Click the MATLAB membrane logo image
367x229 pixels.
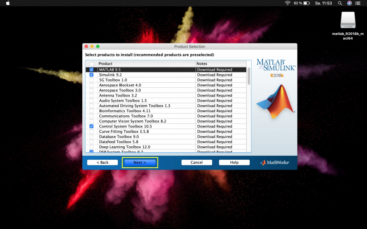276,102
